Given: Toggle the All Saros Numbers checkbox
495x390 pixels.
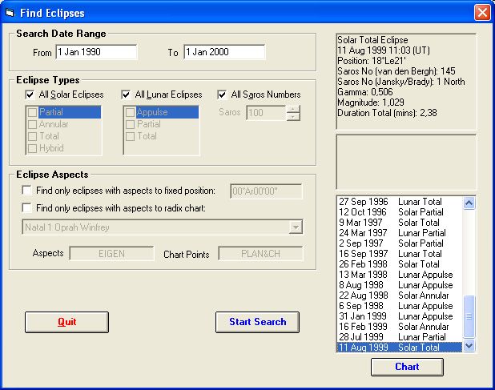Looking at the screenshot, I should (x=223, y=95).
